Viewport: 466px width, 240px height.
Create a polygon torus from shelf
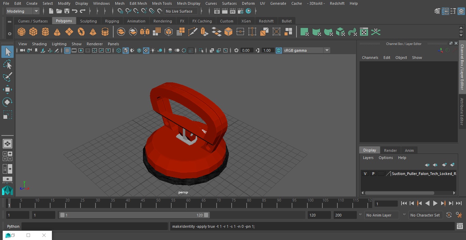(81, 32)
